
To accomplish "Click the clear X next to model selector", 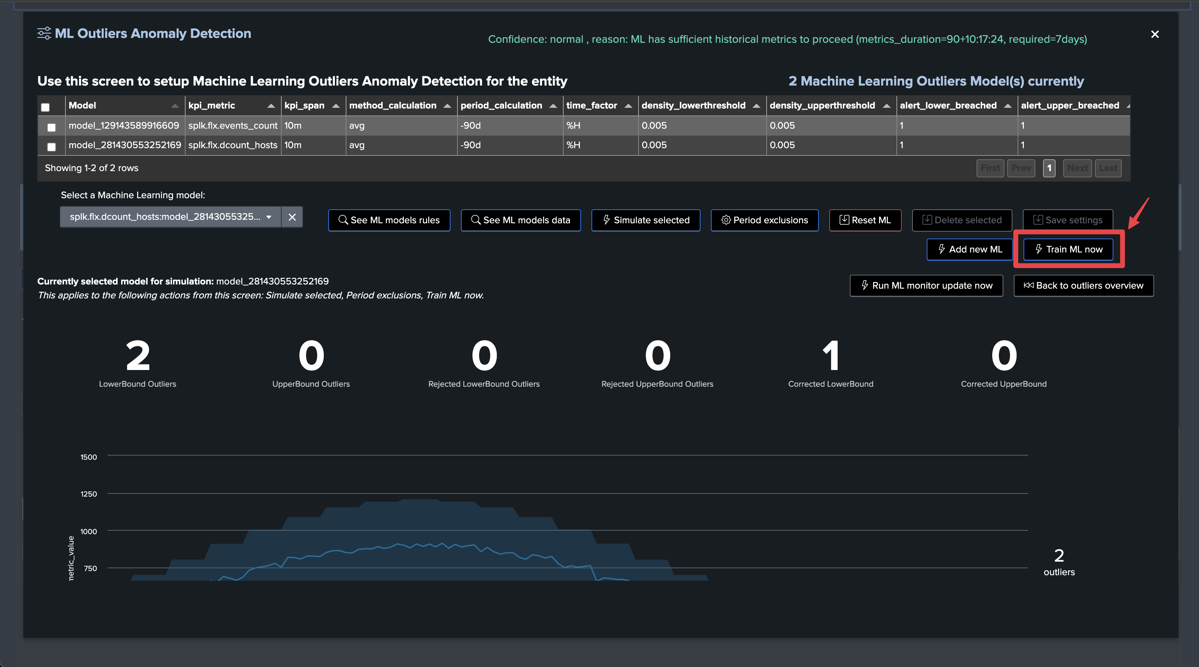I will point(292,217).
